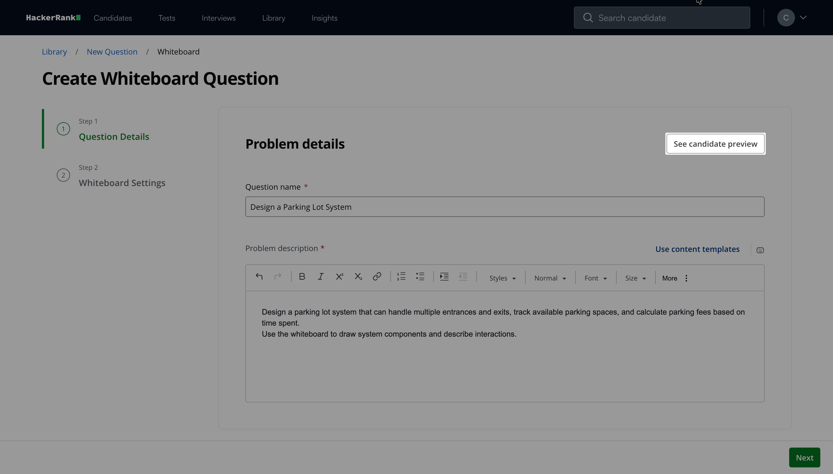Click the Question name input field
The height and width of the screenshot is (474, 833).
click(504, 207)
